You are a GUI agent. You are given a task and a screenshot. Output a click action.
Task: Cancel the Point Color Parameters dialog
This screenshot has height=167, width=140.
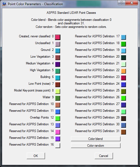(x=104, y=156)
